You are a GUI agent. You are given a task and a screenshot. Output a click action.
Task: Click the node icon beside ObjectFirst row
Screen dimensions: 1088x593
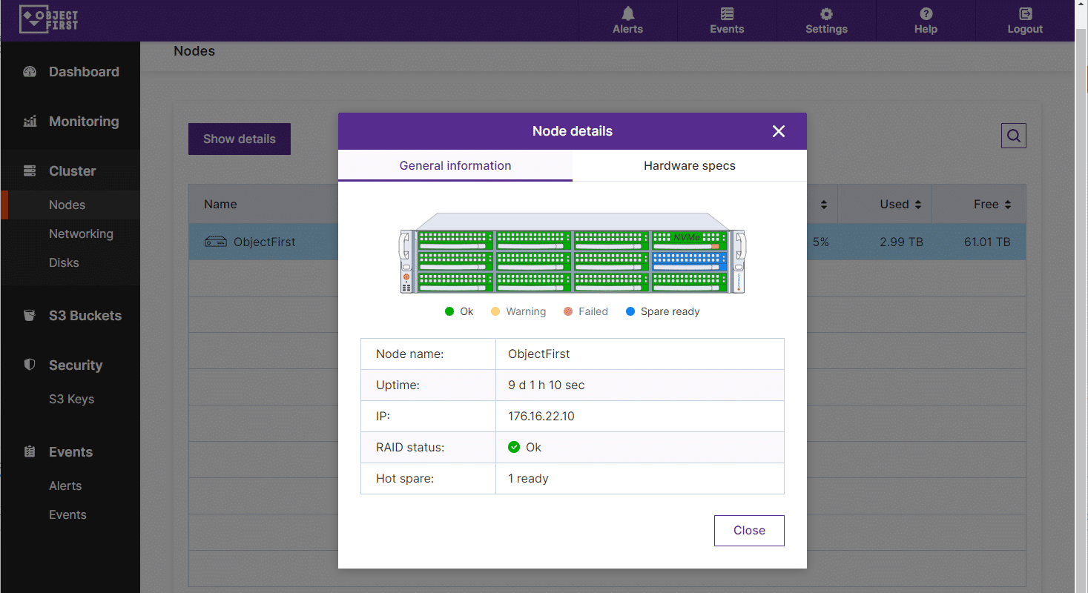[215, 242]
